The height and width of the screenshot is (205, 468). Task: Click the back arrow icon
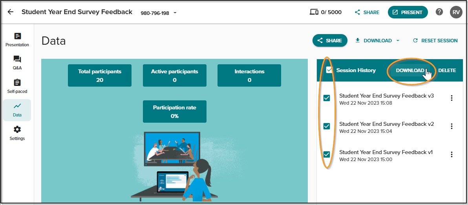click(x=11, y=12)
